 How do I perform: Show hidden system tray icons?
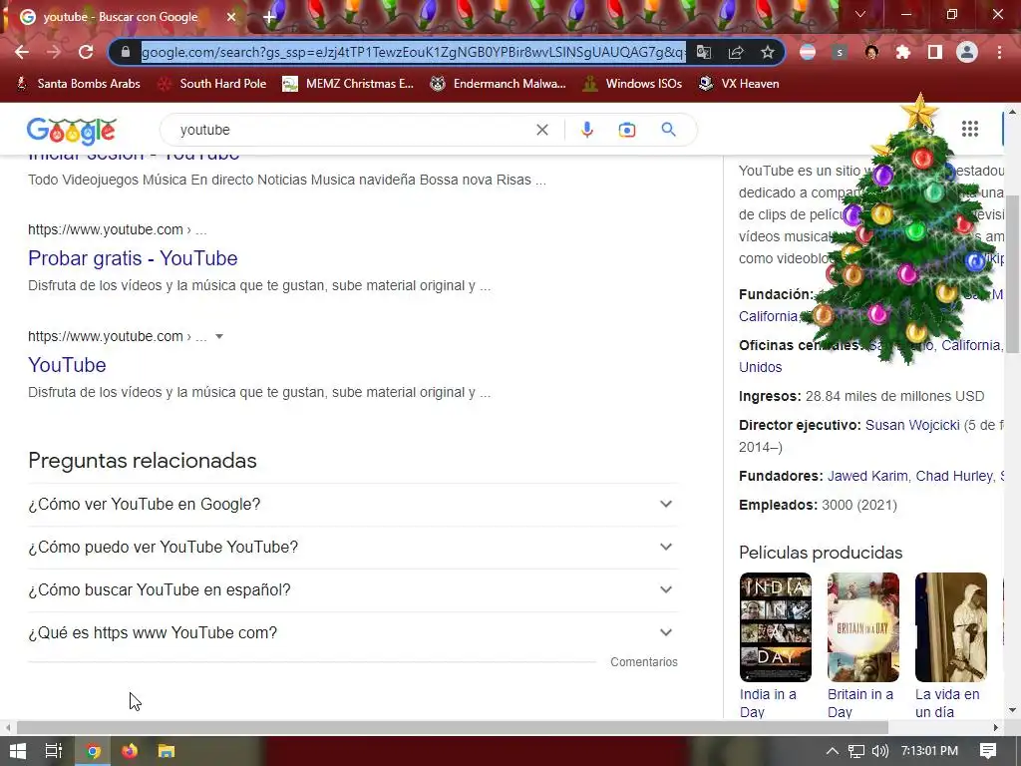click(x=832, y=751)
